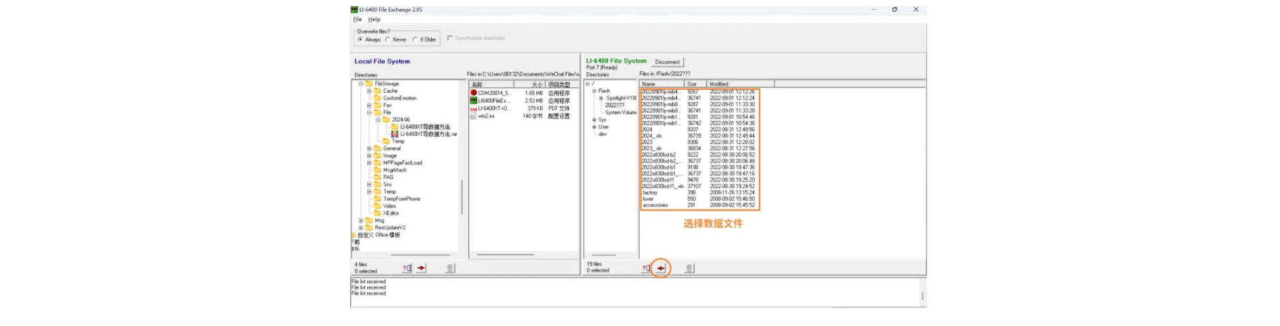Click the local directories vertical scrollbar
1280x326 pixels.
(462, 197)
